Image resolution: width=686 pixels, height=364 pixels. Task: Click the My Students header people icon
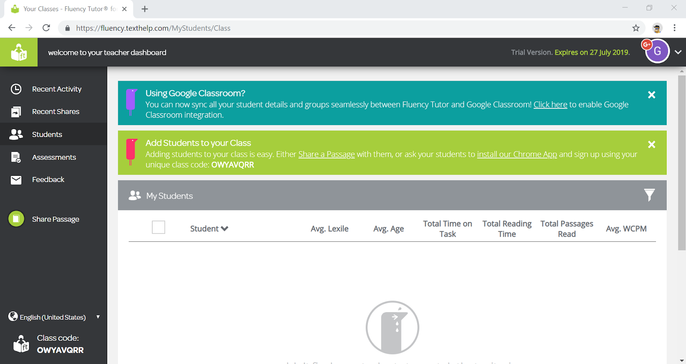(135, 196)
